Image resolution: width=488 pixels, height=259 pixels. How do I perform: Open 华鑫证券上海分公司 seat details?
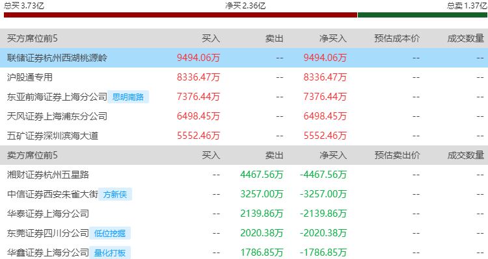point(48,253)
